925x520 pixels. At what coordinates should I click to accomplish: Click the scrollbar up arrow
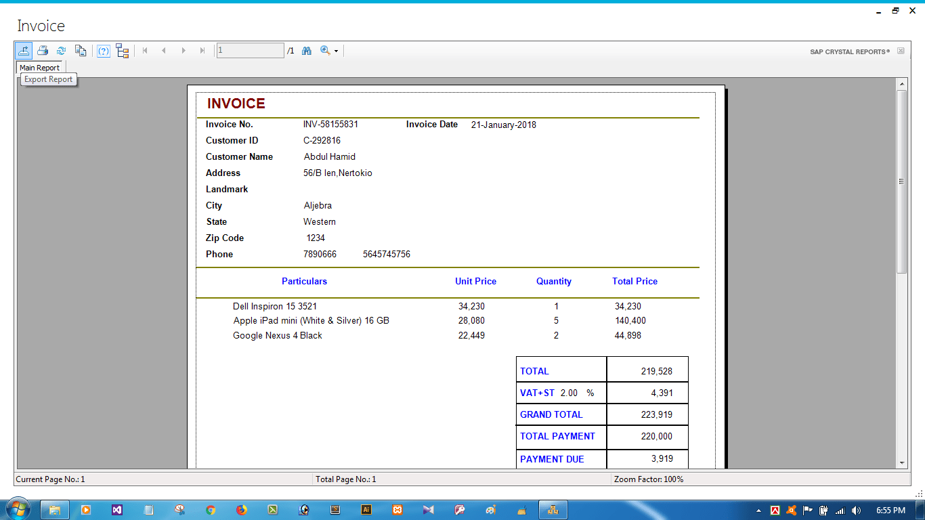point(901,84)
